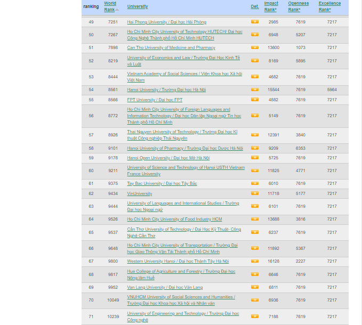
Task: Open Thai Nguyen University of Technology link
Action: click(x=182, y=135)
